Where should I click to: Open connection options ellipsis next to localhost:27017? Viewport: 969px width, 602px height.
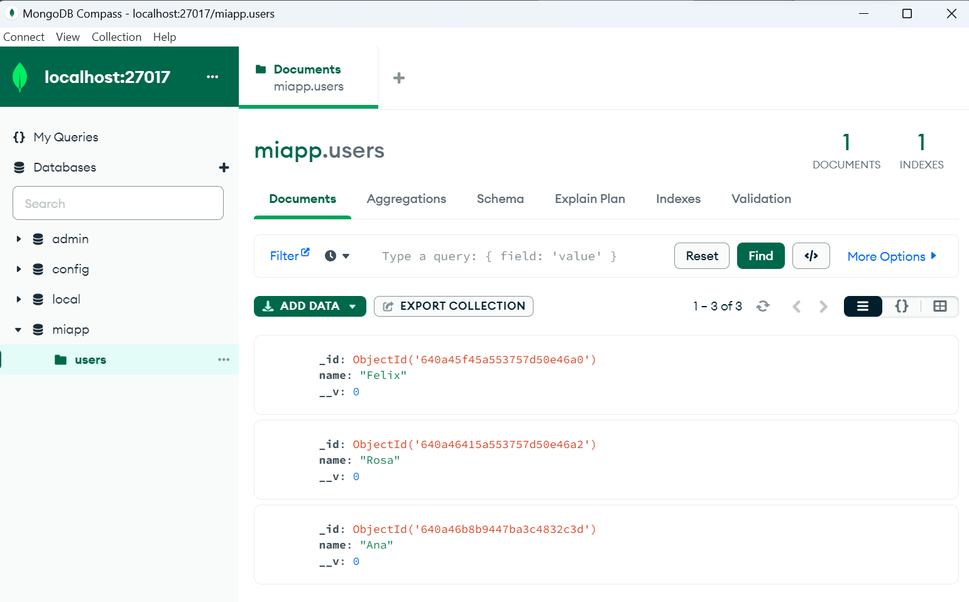tap(212, 77)
